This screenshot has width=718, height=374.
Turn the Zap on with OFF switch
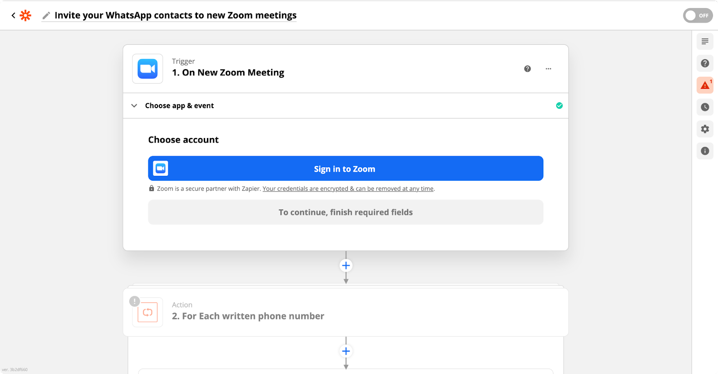coord(698,15)
